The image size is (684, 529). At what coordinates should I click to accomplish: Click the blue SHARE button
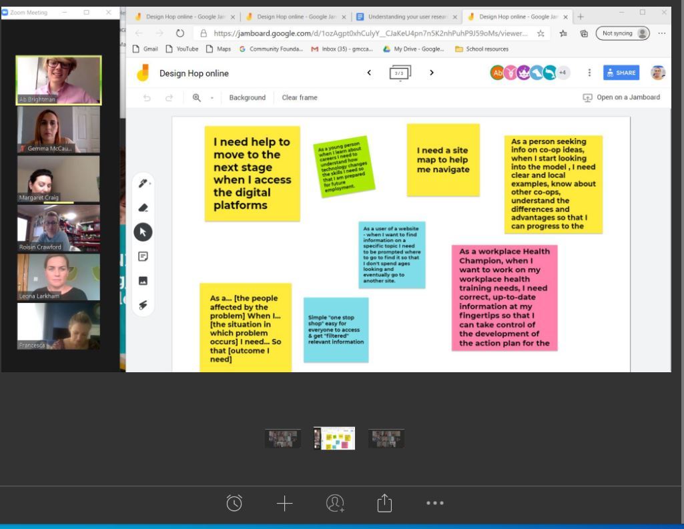[x=621, y=73]
